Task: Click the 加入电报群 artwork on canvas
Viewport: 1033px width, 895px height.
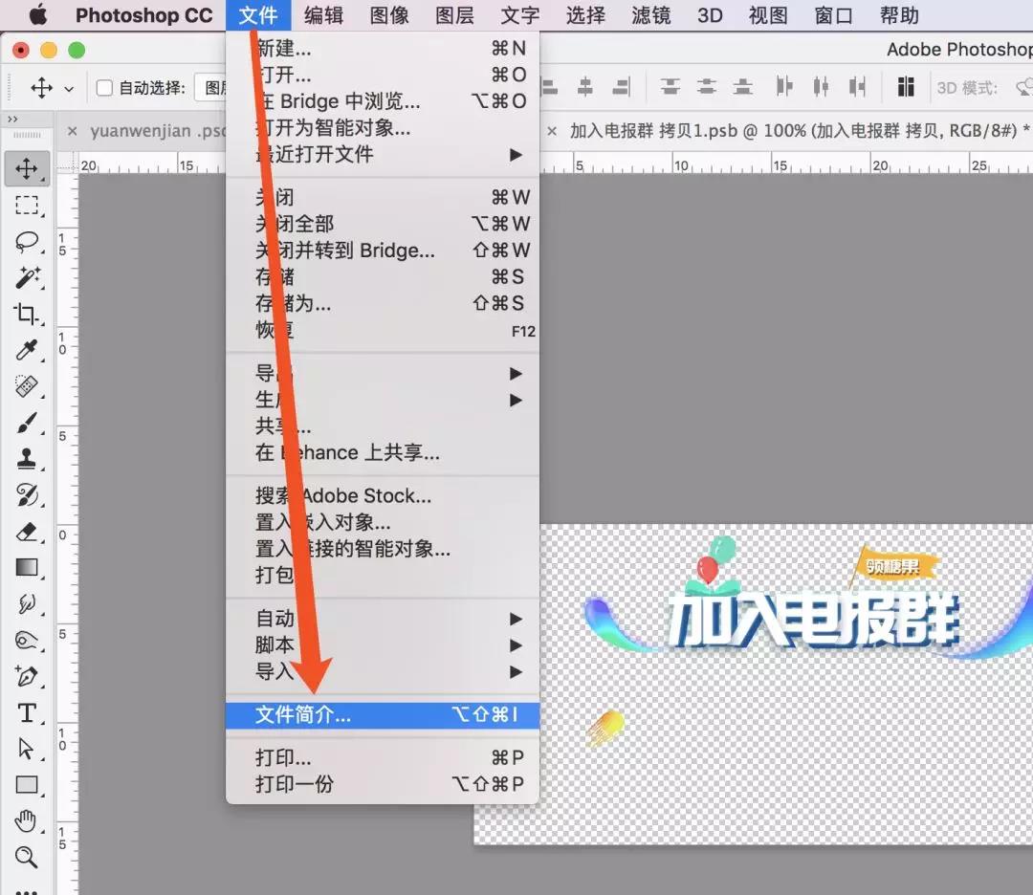Action: 813,619
